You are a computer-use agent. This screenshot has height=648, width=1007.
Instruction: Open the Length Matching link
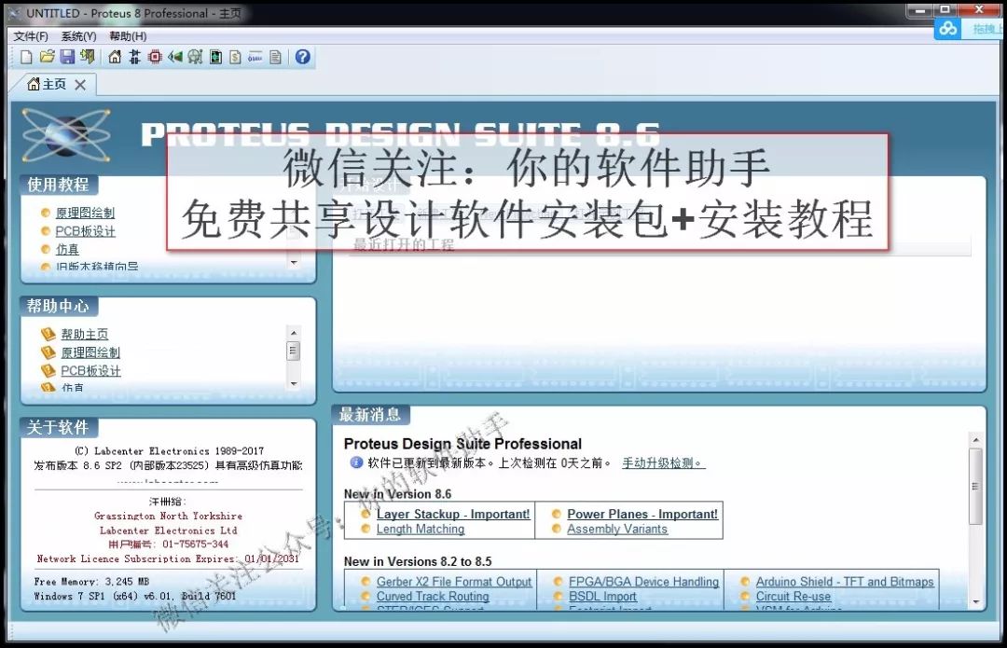click(x=420, y=530)
